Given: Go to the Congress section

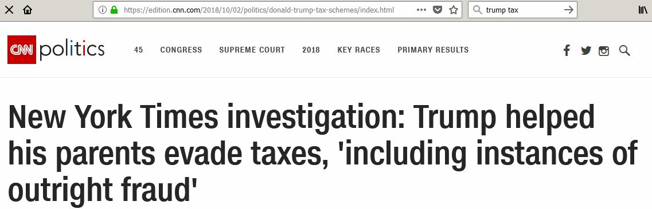Looking at the screenshot, I should (181, 50).
